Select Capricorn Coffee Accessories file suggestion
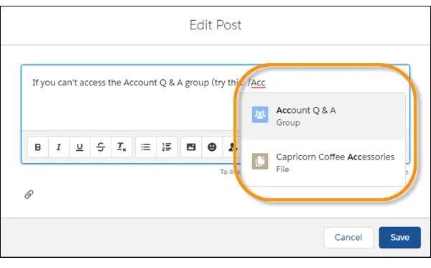Image resolution: width=431 pixels, height=268 pixels. 323,162
